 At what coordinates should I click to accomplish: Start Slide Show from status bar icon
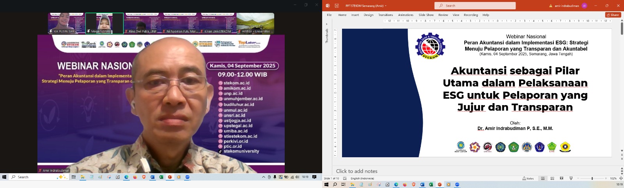571,178
